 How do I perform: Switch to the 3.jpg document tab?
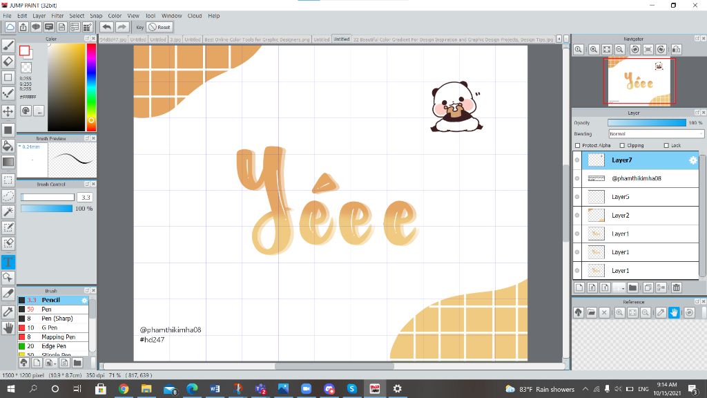coord(175,39)
